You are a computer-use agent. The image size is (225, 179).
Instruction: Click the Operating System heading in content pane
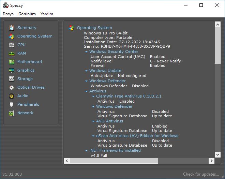(94, 28)
